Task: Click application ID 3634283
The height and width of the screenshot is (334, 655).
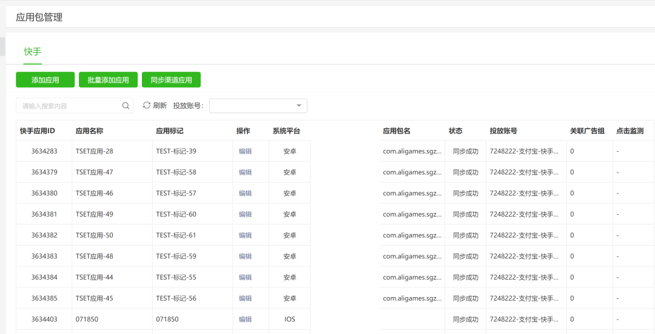Action: (44, 151)
